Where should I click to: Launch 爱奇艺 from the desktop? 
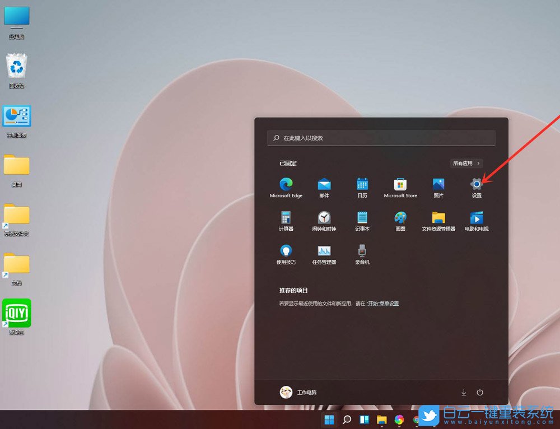(16, 312)
